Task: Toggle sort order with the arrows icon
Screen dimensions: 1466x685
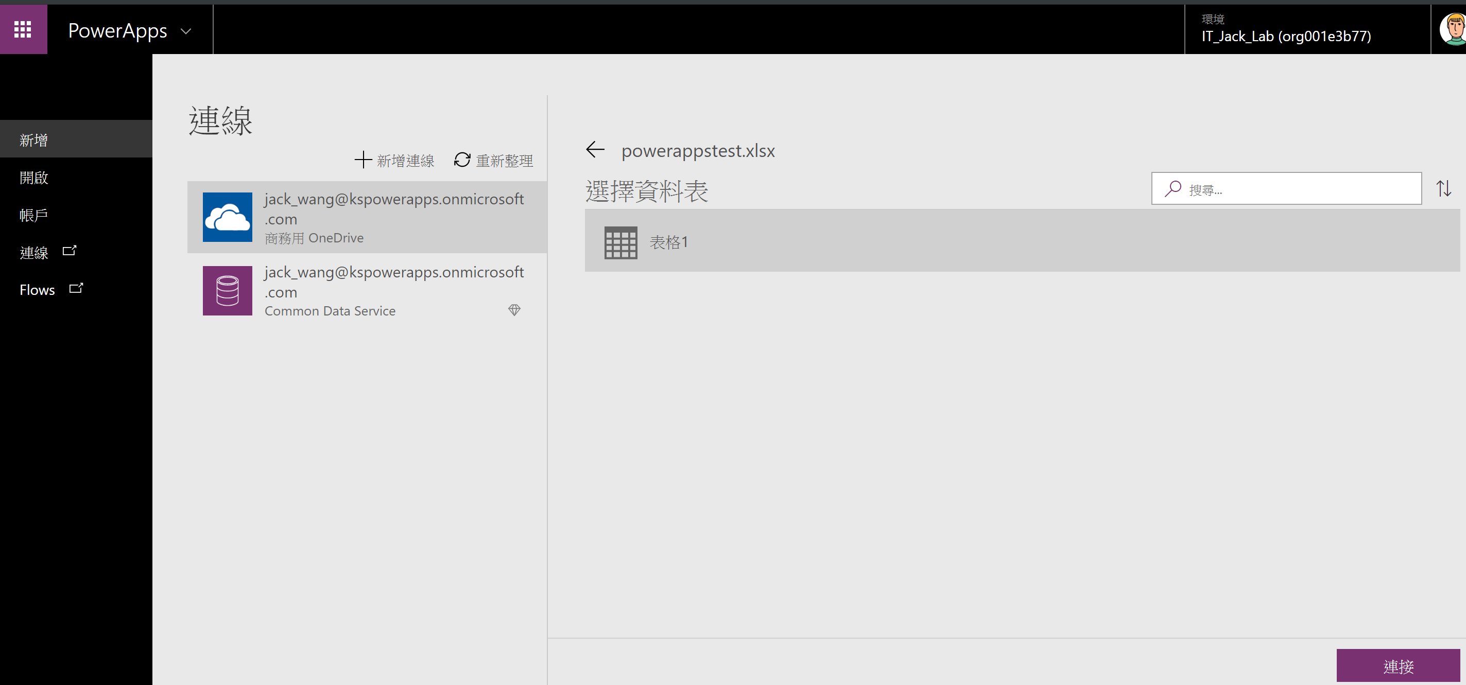Action: pyautogui.click(x=1443, y=188)
